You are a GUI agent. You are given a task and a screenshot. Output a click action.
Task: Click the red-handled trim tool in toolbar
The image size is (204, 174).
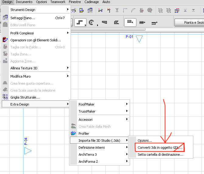(x=109, y=11)
